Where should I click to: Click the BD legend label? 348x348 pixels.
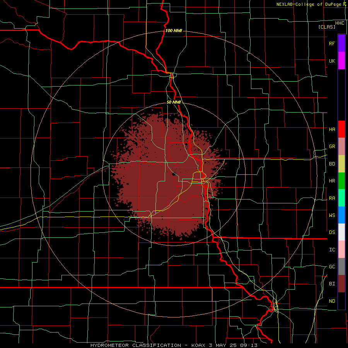point(332,164)
